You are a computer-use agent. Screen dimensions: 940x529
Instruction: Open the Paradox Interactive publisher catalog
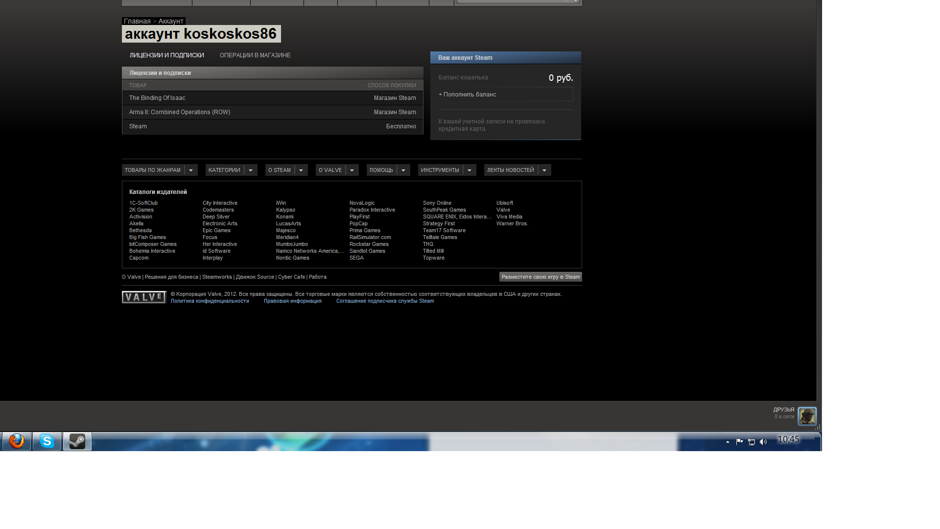(x=372, y=210)
